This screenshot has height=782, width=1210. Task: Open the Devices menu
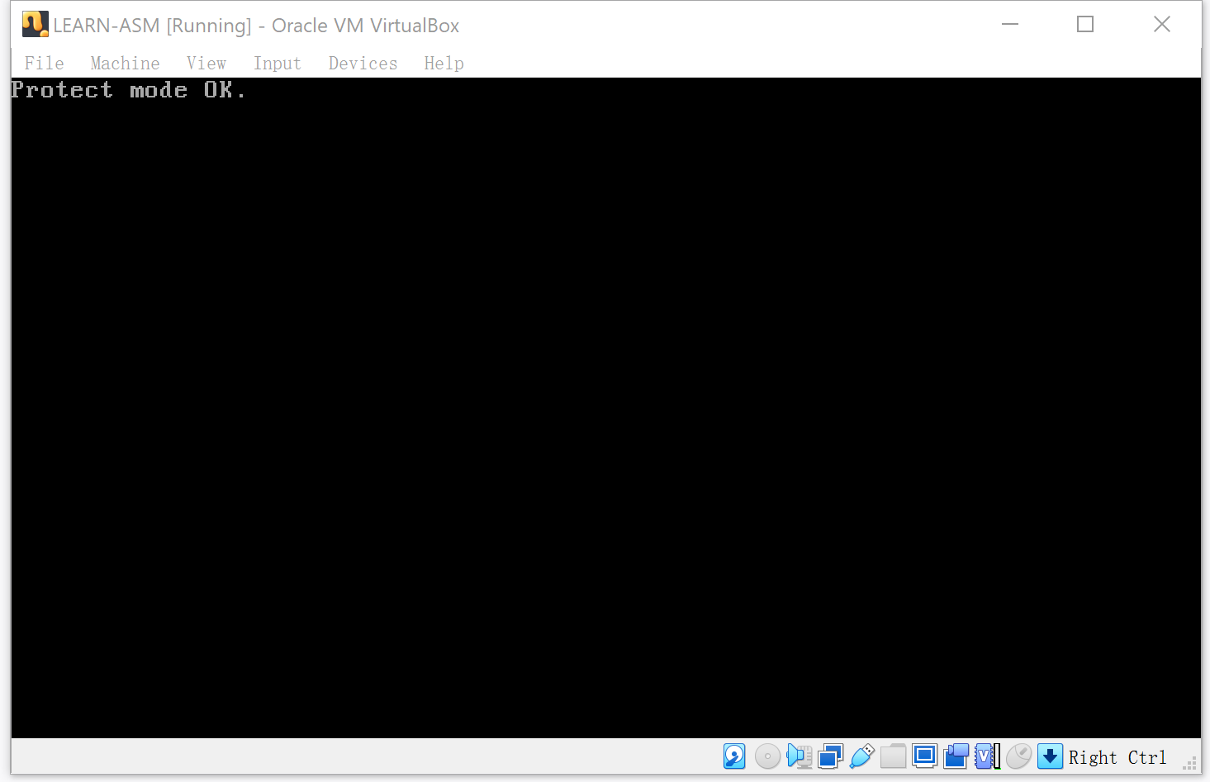click(363, 64)
